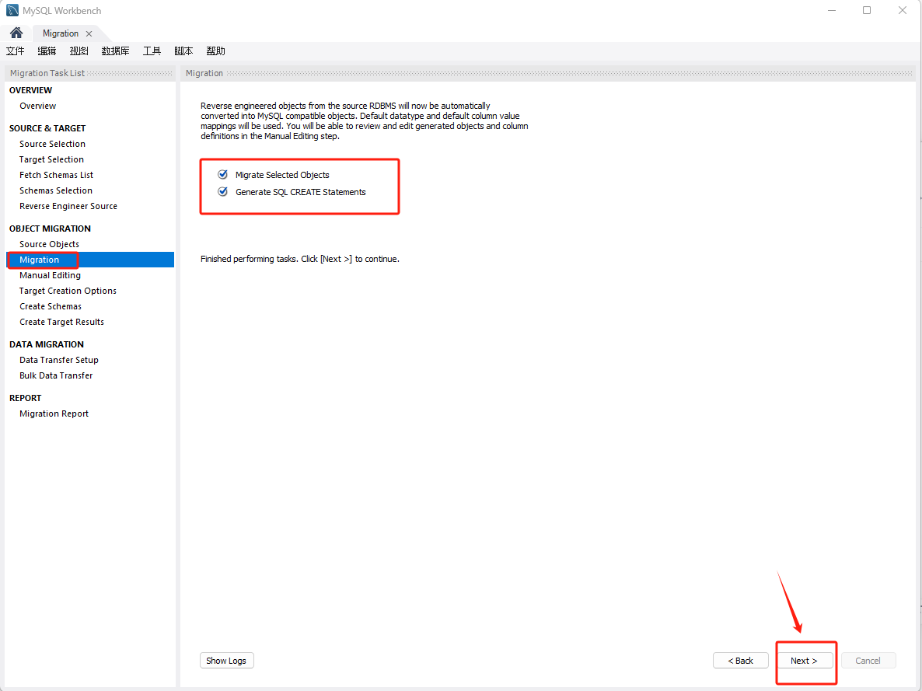This screenshot has height=691, width=922.
Task: Open the Data Transfer Setup step
Action: click(59, 360)
